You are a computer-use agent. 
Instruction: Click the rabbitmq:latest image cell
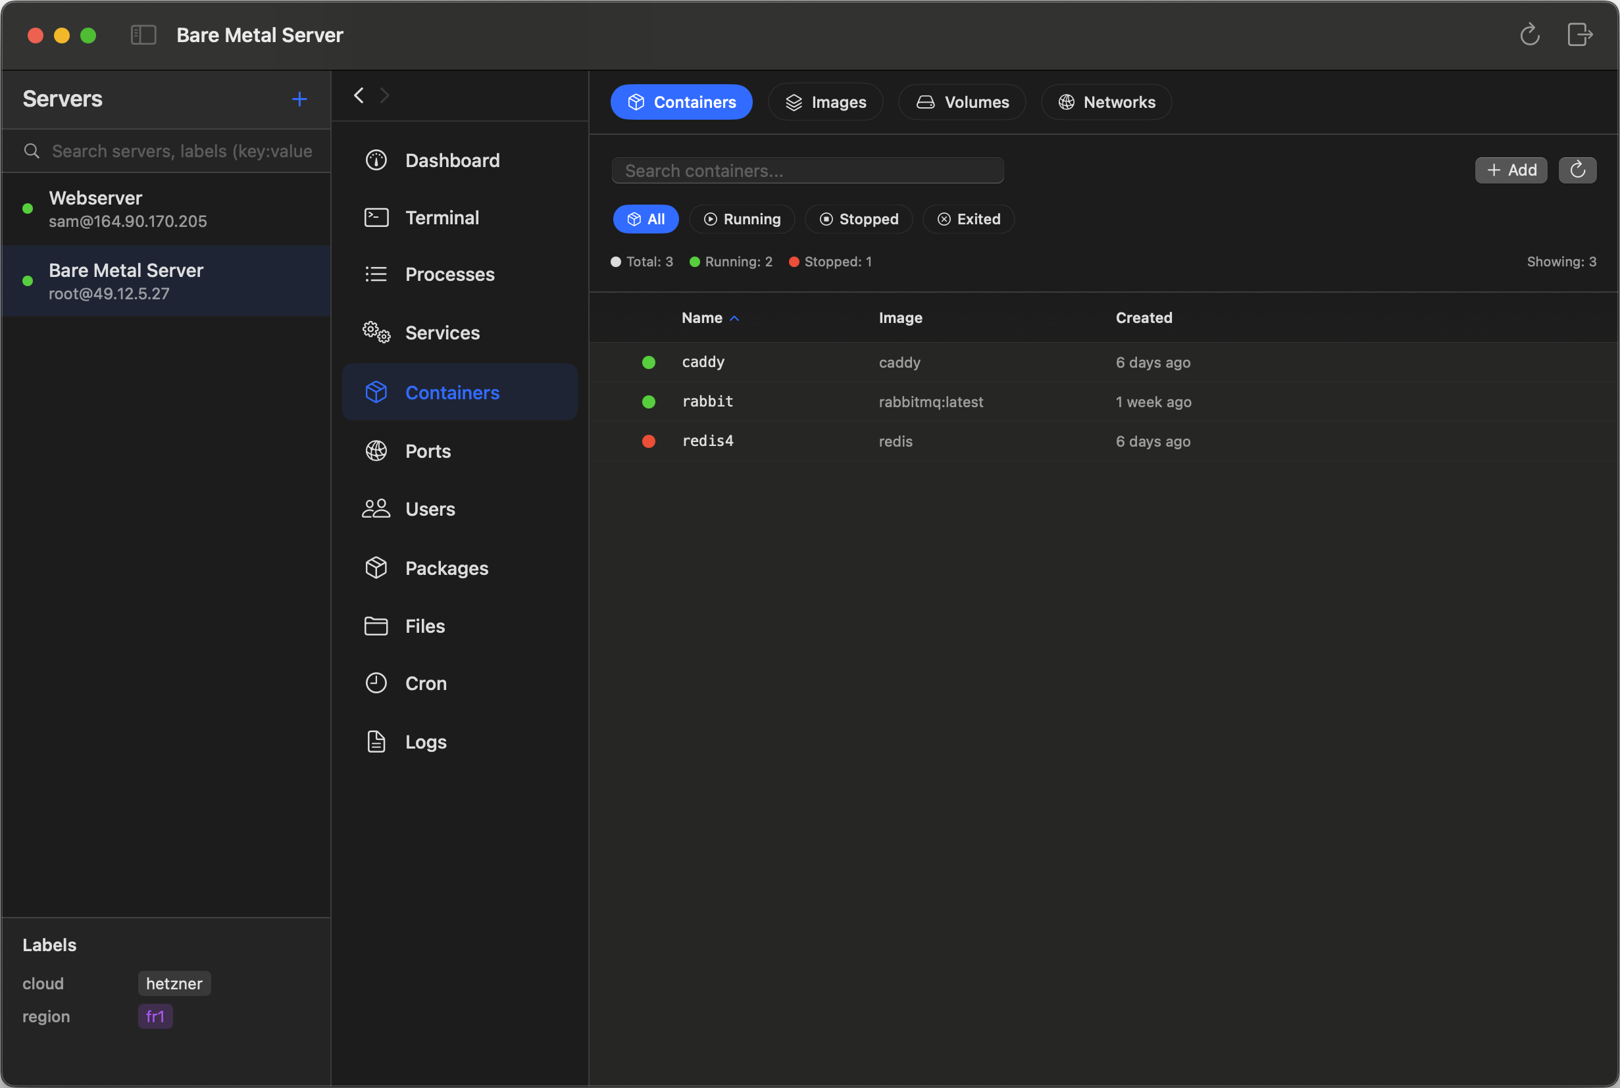[931, 402]
